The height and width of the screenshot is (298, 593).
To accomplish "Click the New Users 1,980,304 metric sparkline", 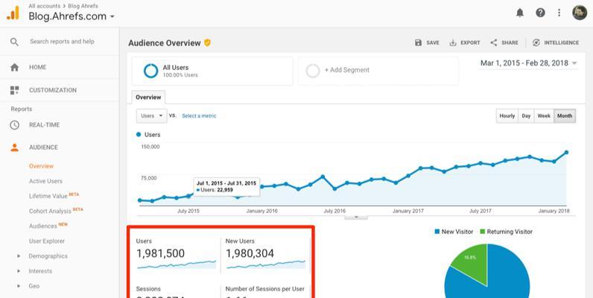I will 265,264.
